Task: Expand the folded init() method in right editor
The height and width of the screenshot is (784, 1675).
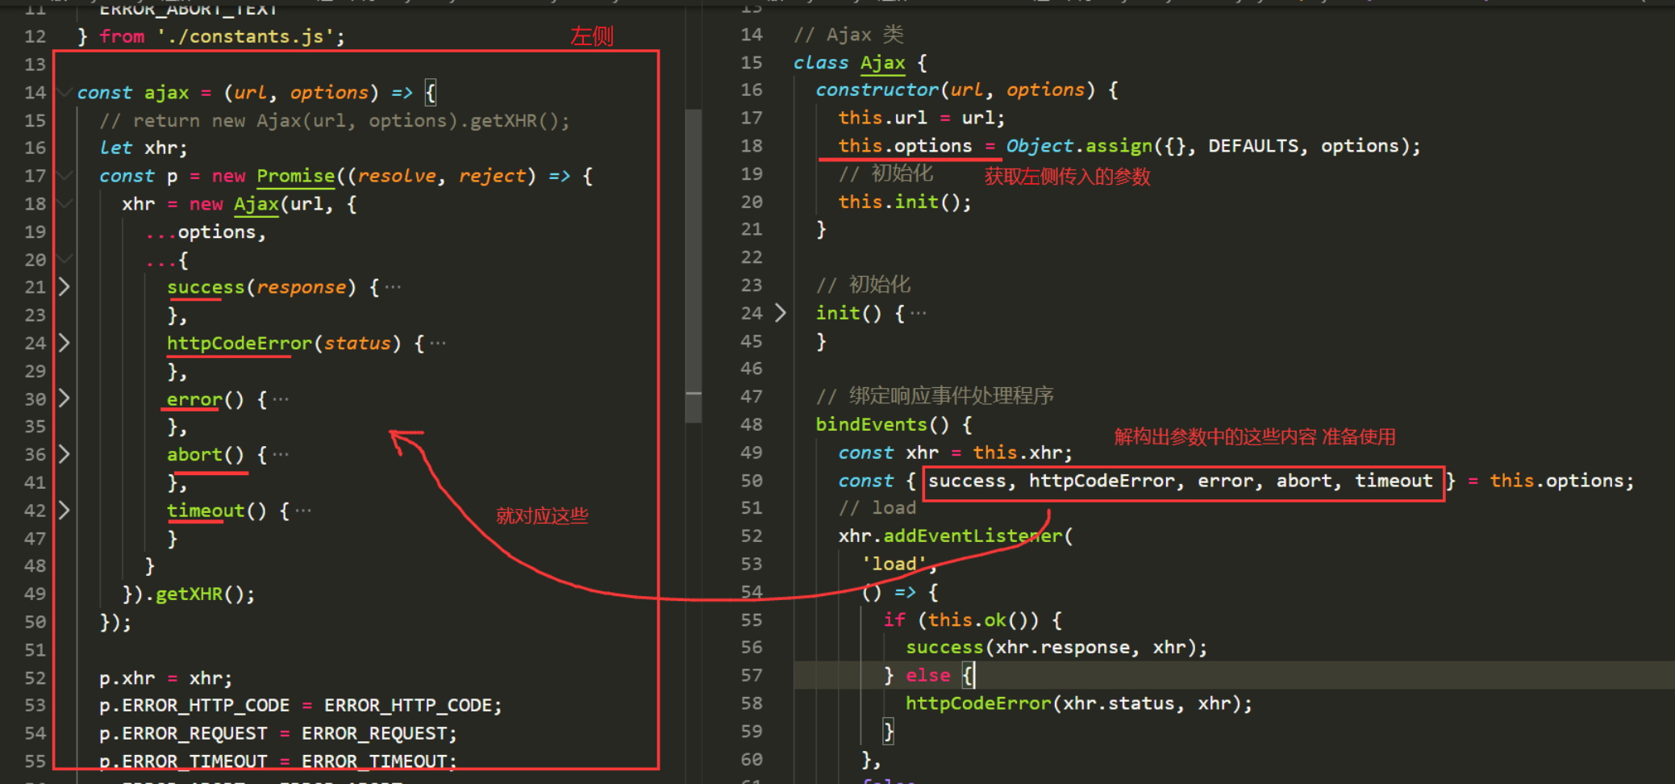Action: pyautogui.click(x=780, y=313)
